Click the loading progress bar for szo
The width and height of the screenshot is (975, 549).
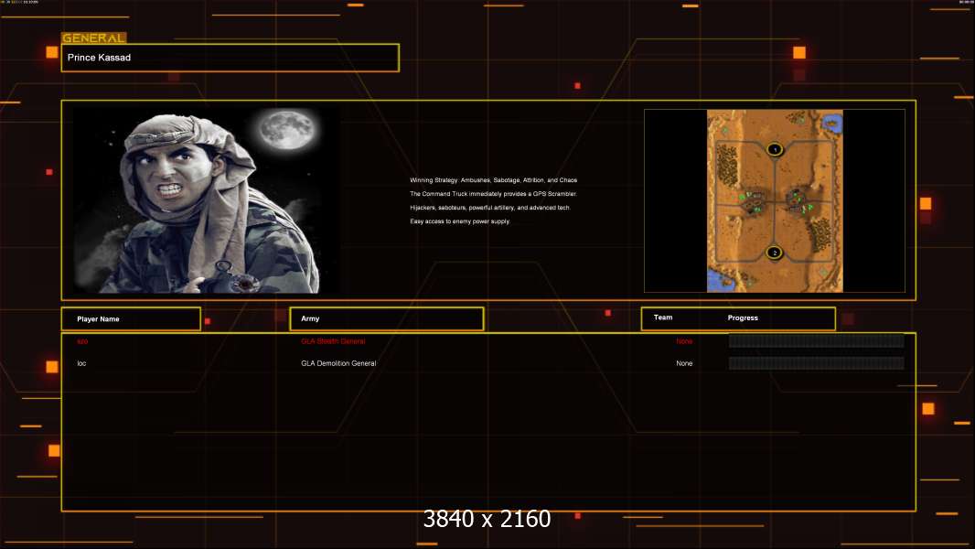point(817,340)
